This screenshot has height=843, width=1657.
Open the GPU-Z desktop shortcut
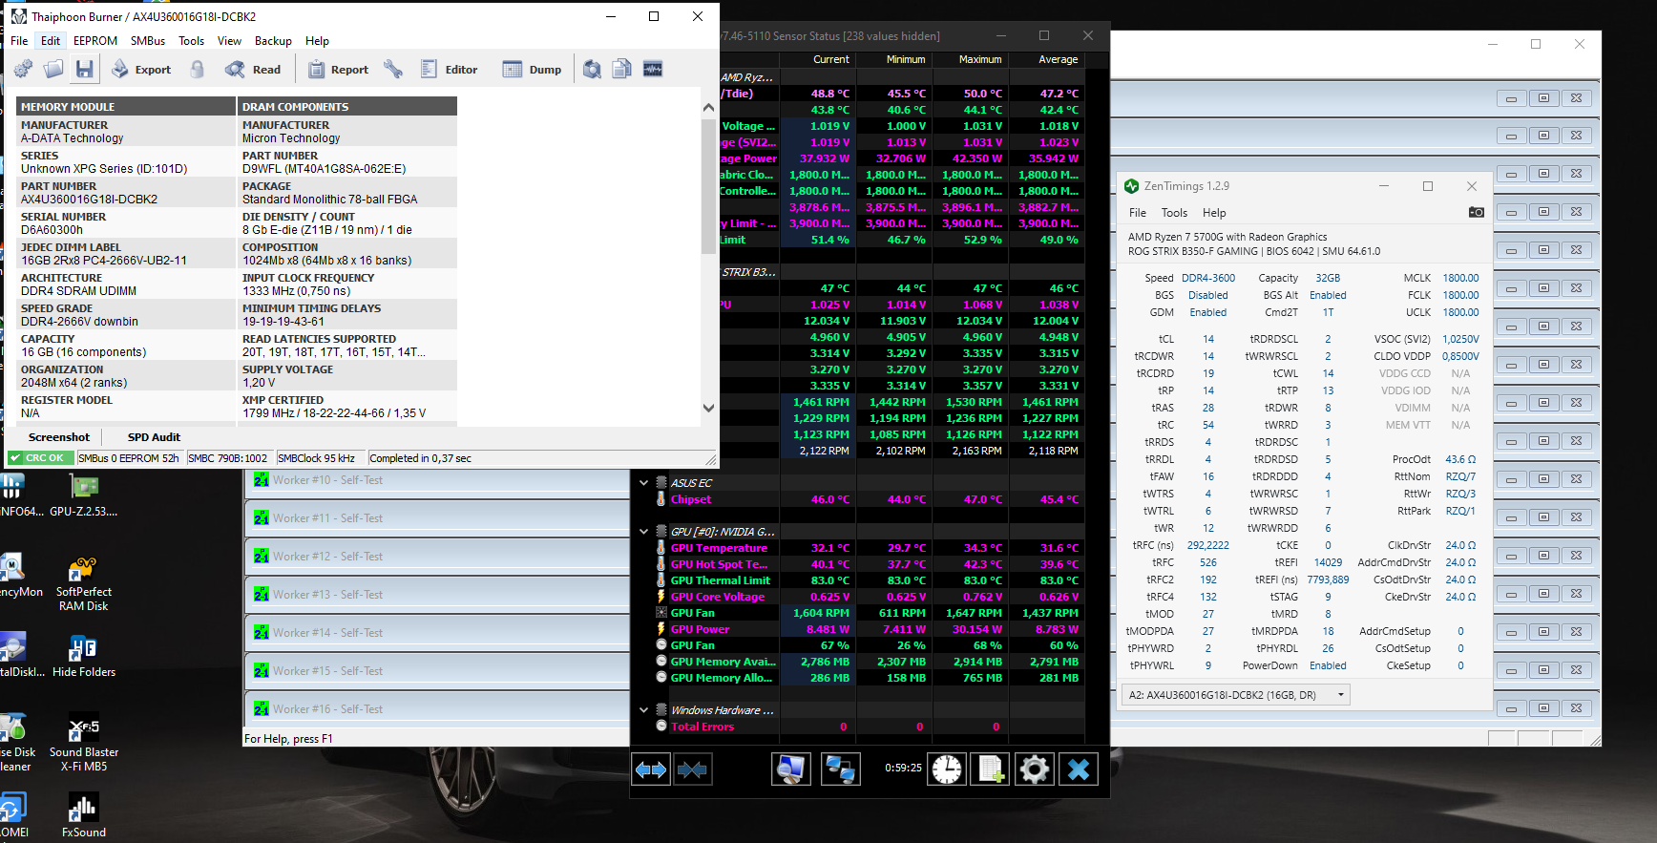pyautogui.click(x=84, y=495)
